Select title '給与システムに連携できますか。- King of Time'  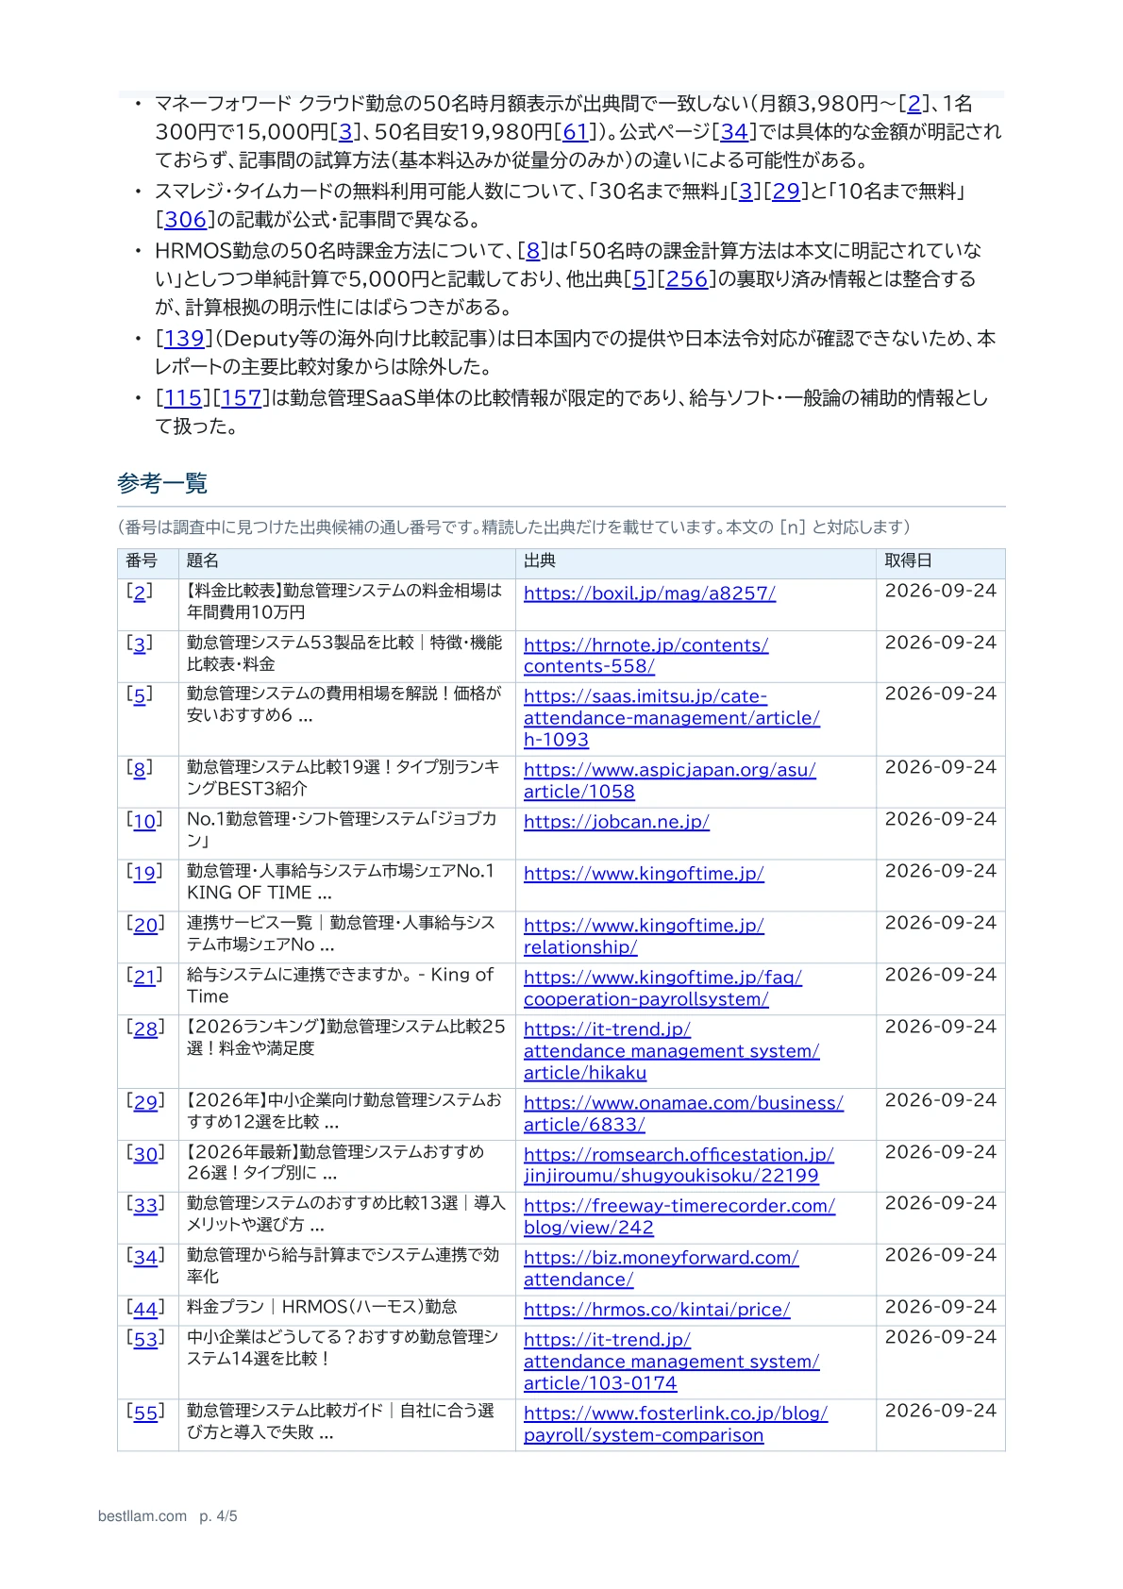point(340,985)
